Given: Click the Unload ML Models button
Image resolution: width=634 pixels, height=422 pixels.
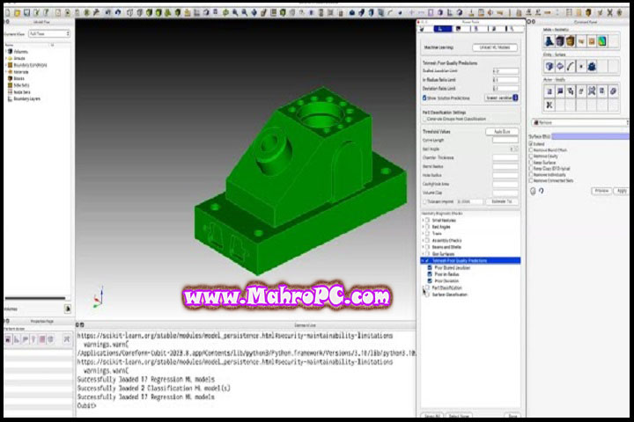Looking at the screenshot, I should click(495, 47).
